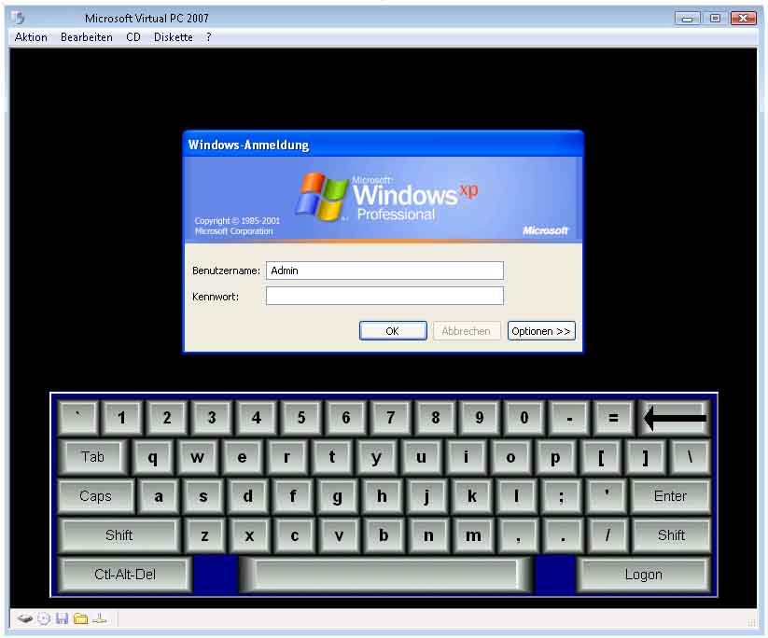Viewport: 768px width, 638px height.
Task: Open the CD menu
Action: coord(133,37)
